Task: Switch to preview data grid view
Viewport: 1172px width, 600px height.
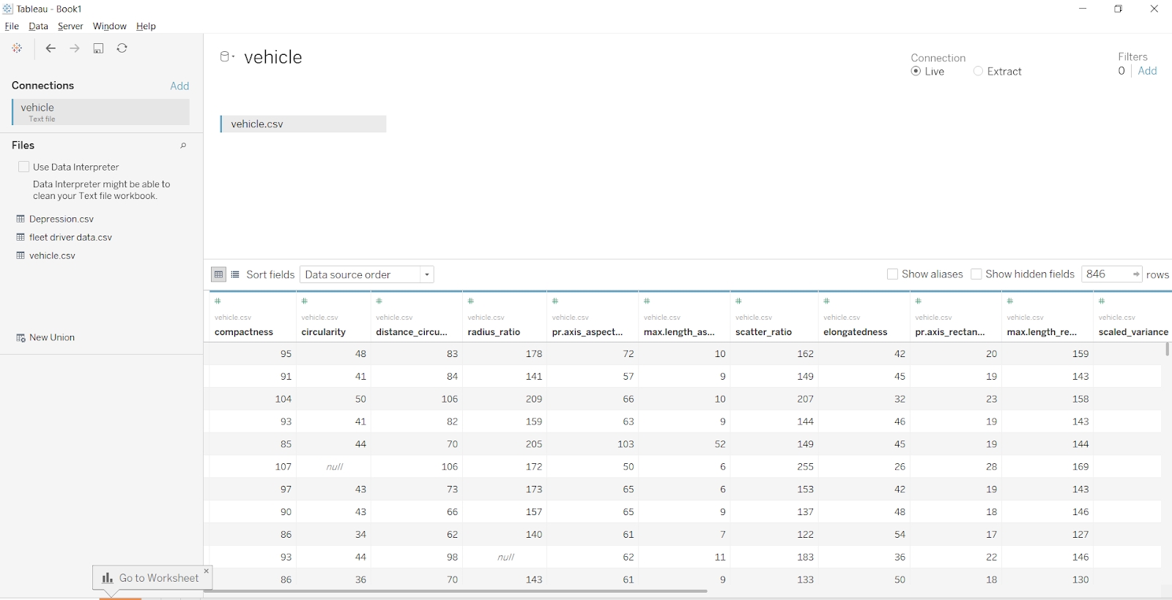Action: tap(218, 274)
